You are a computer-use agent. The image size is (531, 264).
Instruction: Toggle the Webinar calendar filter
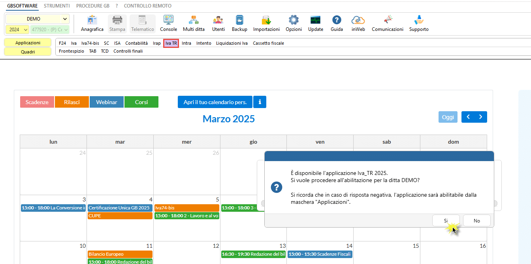click(x=106, y=102)
